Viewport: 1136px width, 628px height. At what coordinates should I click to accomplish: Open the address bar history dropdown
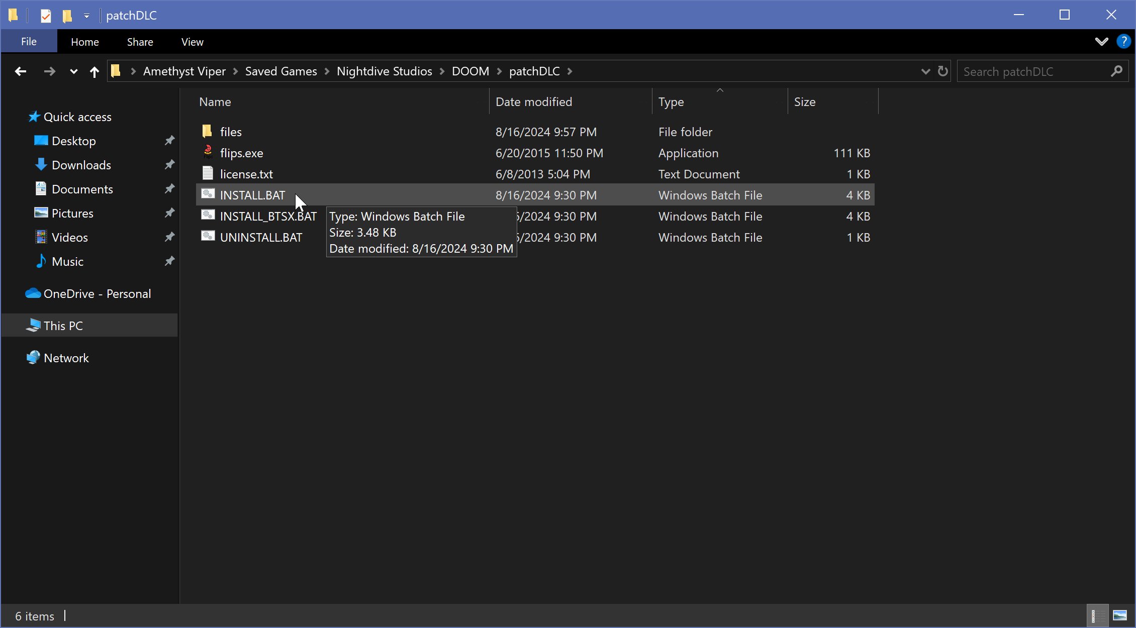click(925, 71)
